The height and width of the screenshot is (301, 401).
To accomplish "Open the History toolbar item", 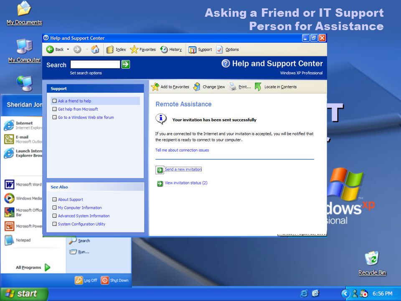I will click(x=171, y=49).
